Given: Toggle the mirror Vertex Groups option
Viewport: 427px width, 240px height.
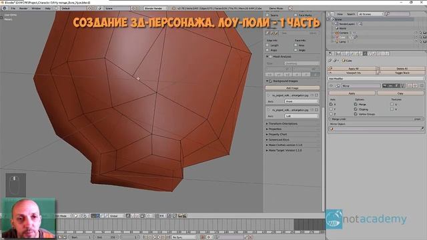Looking at the screenshot, I should point(356,114).
